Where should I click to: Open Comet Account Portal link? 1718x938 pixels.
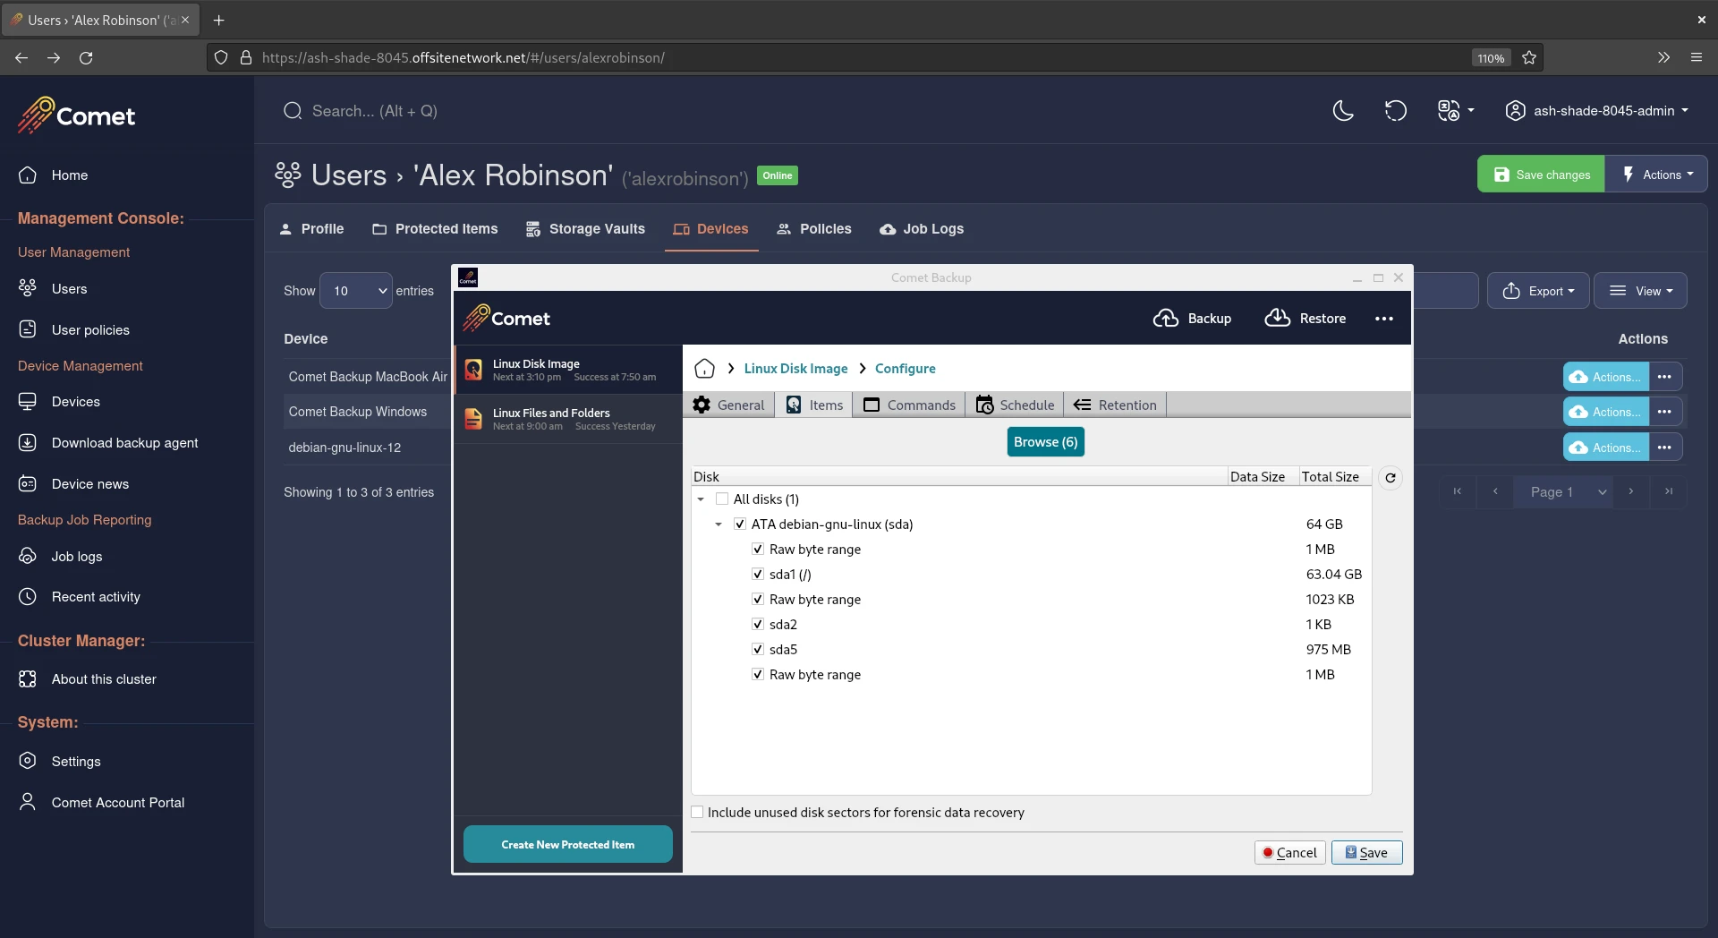[x=117, y=803]
